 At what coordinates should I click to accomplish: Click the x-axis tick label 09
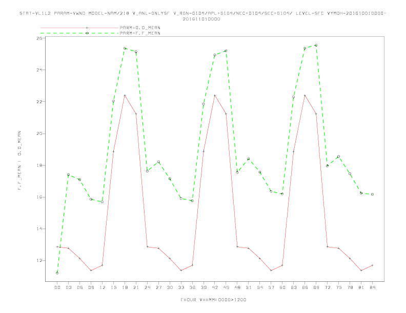coord(91,287)
